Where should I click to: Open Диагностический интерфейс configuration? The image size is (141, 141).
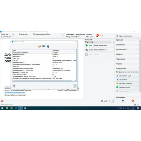[x=127, y=72]
